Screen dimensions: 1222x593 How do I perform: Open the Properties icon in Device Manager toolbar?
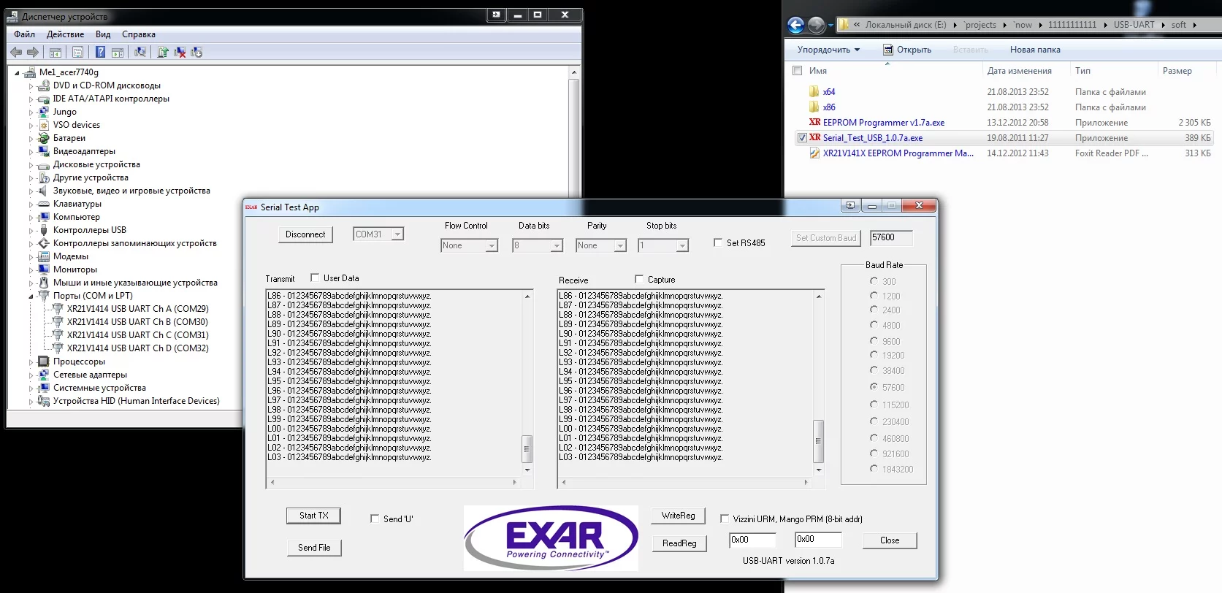coord(77,52)
